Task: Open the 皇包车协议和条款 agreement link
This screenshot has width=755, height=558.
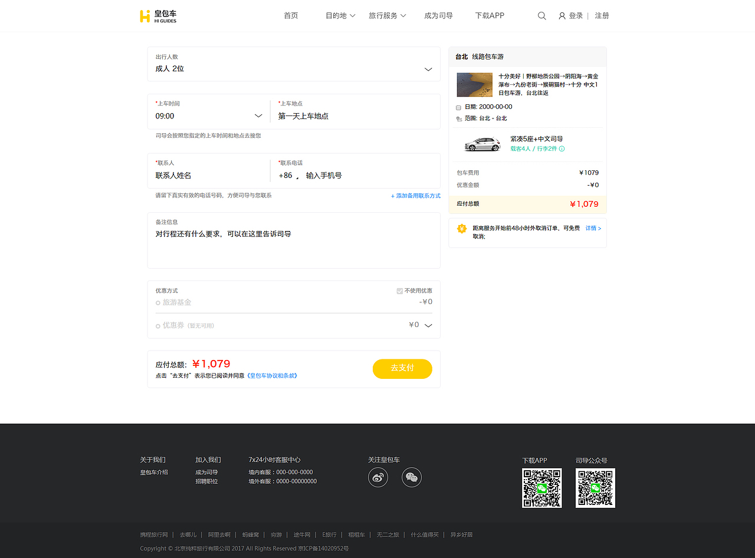Action: (273, 375)
